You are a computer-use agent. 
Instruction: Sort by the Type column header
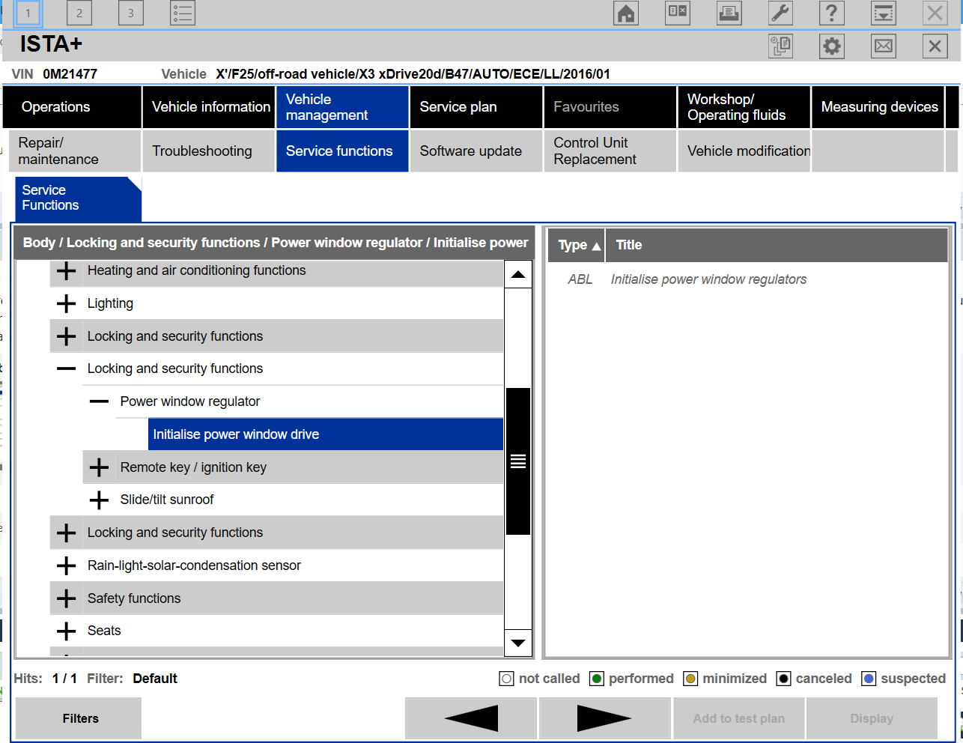[576, 245]
